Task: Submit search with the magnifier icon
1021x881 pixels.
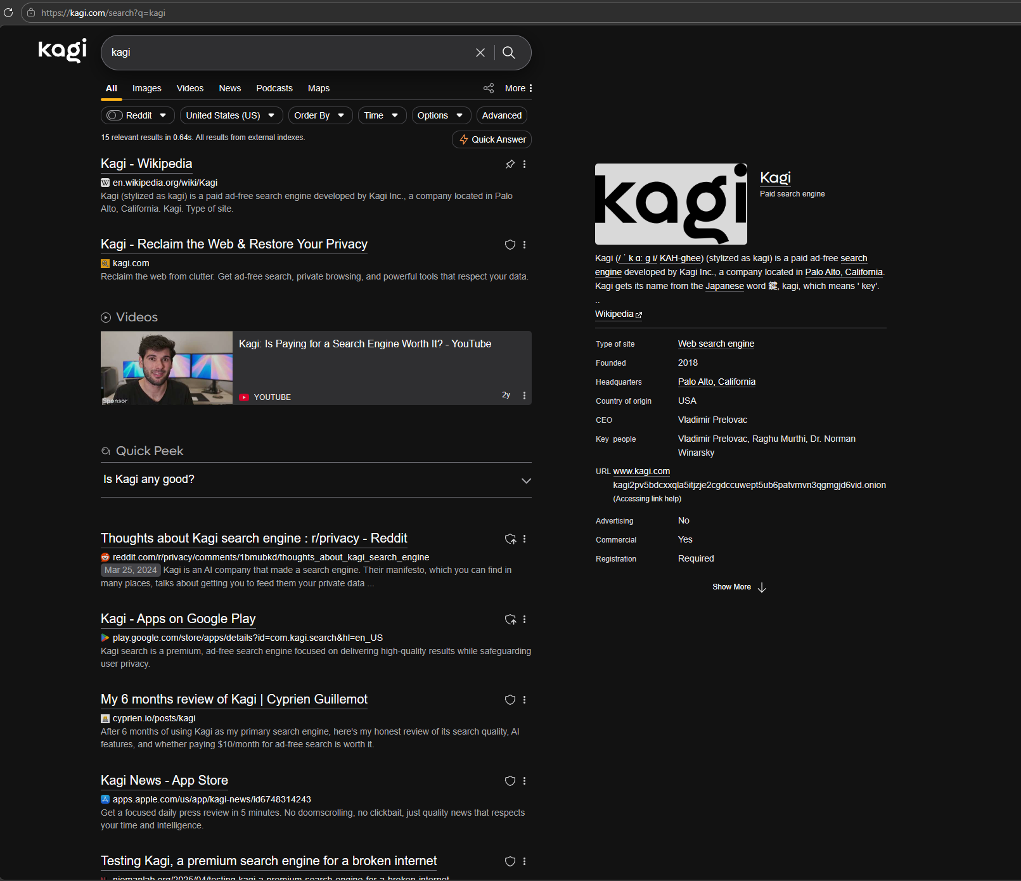Action: (x=509, y=53)
